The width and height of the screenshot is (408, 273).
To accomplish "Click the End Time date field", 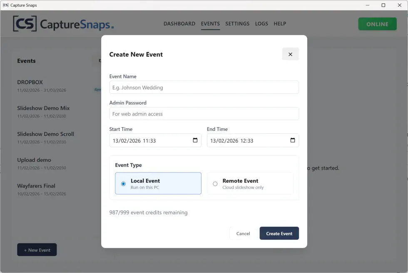I will (253, 140).
